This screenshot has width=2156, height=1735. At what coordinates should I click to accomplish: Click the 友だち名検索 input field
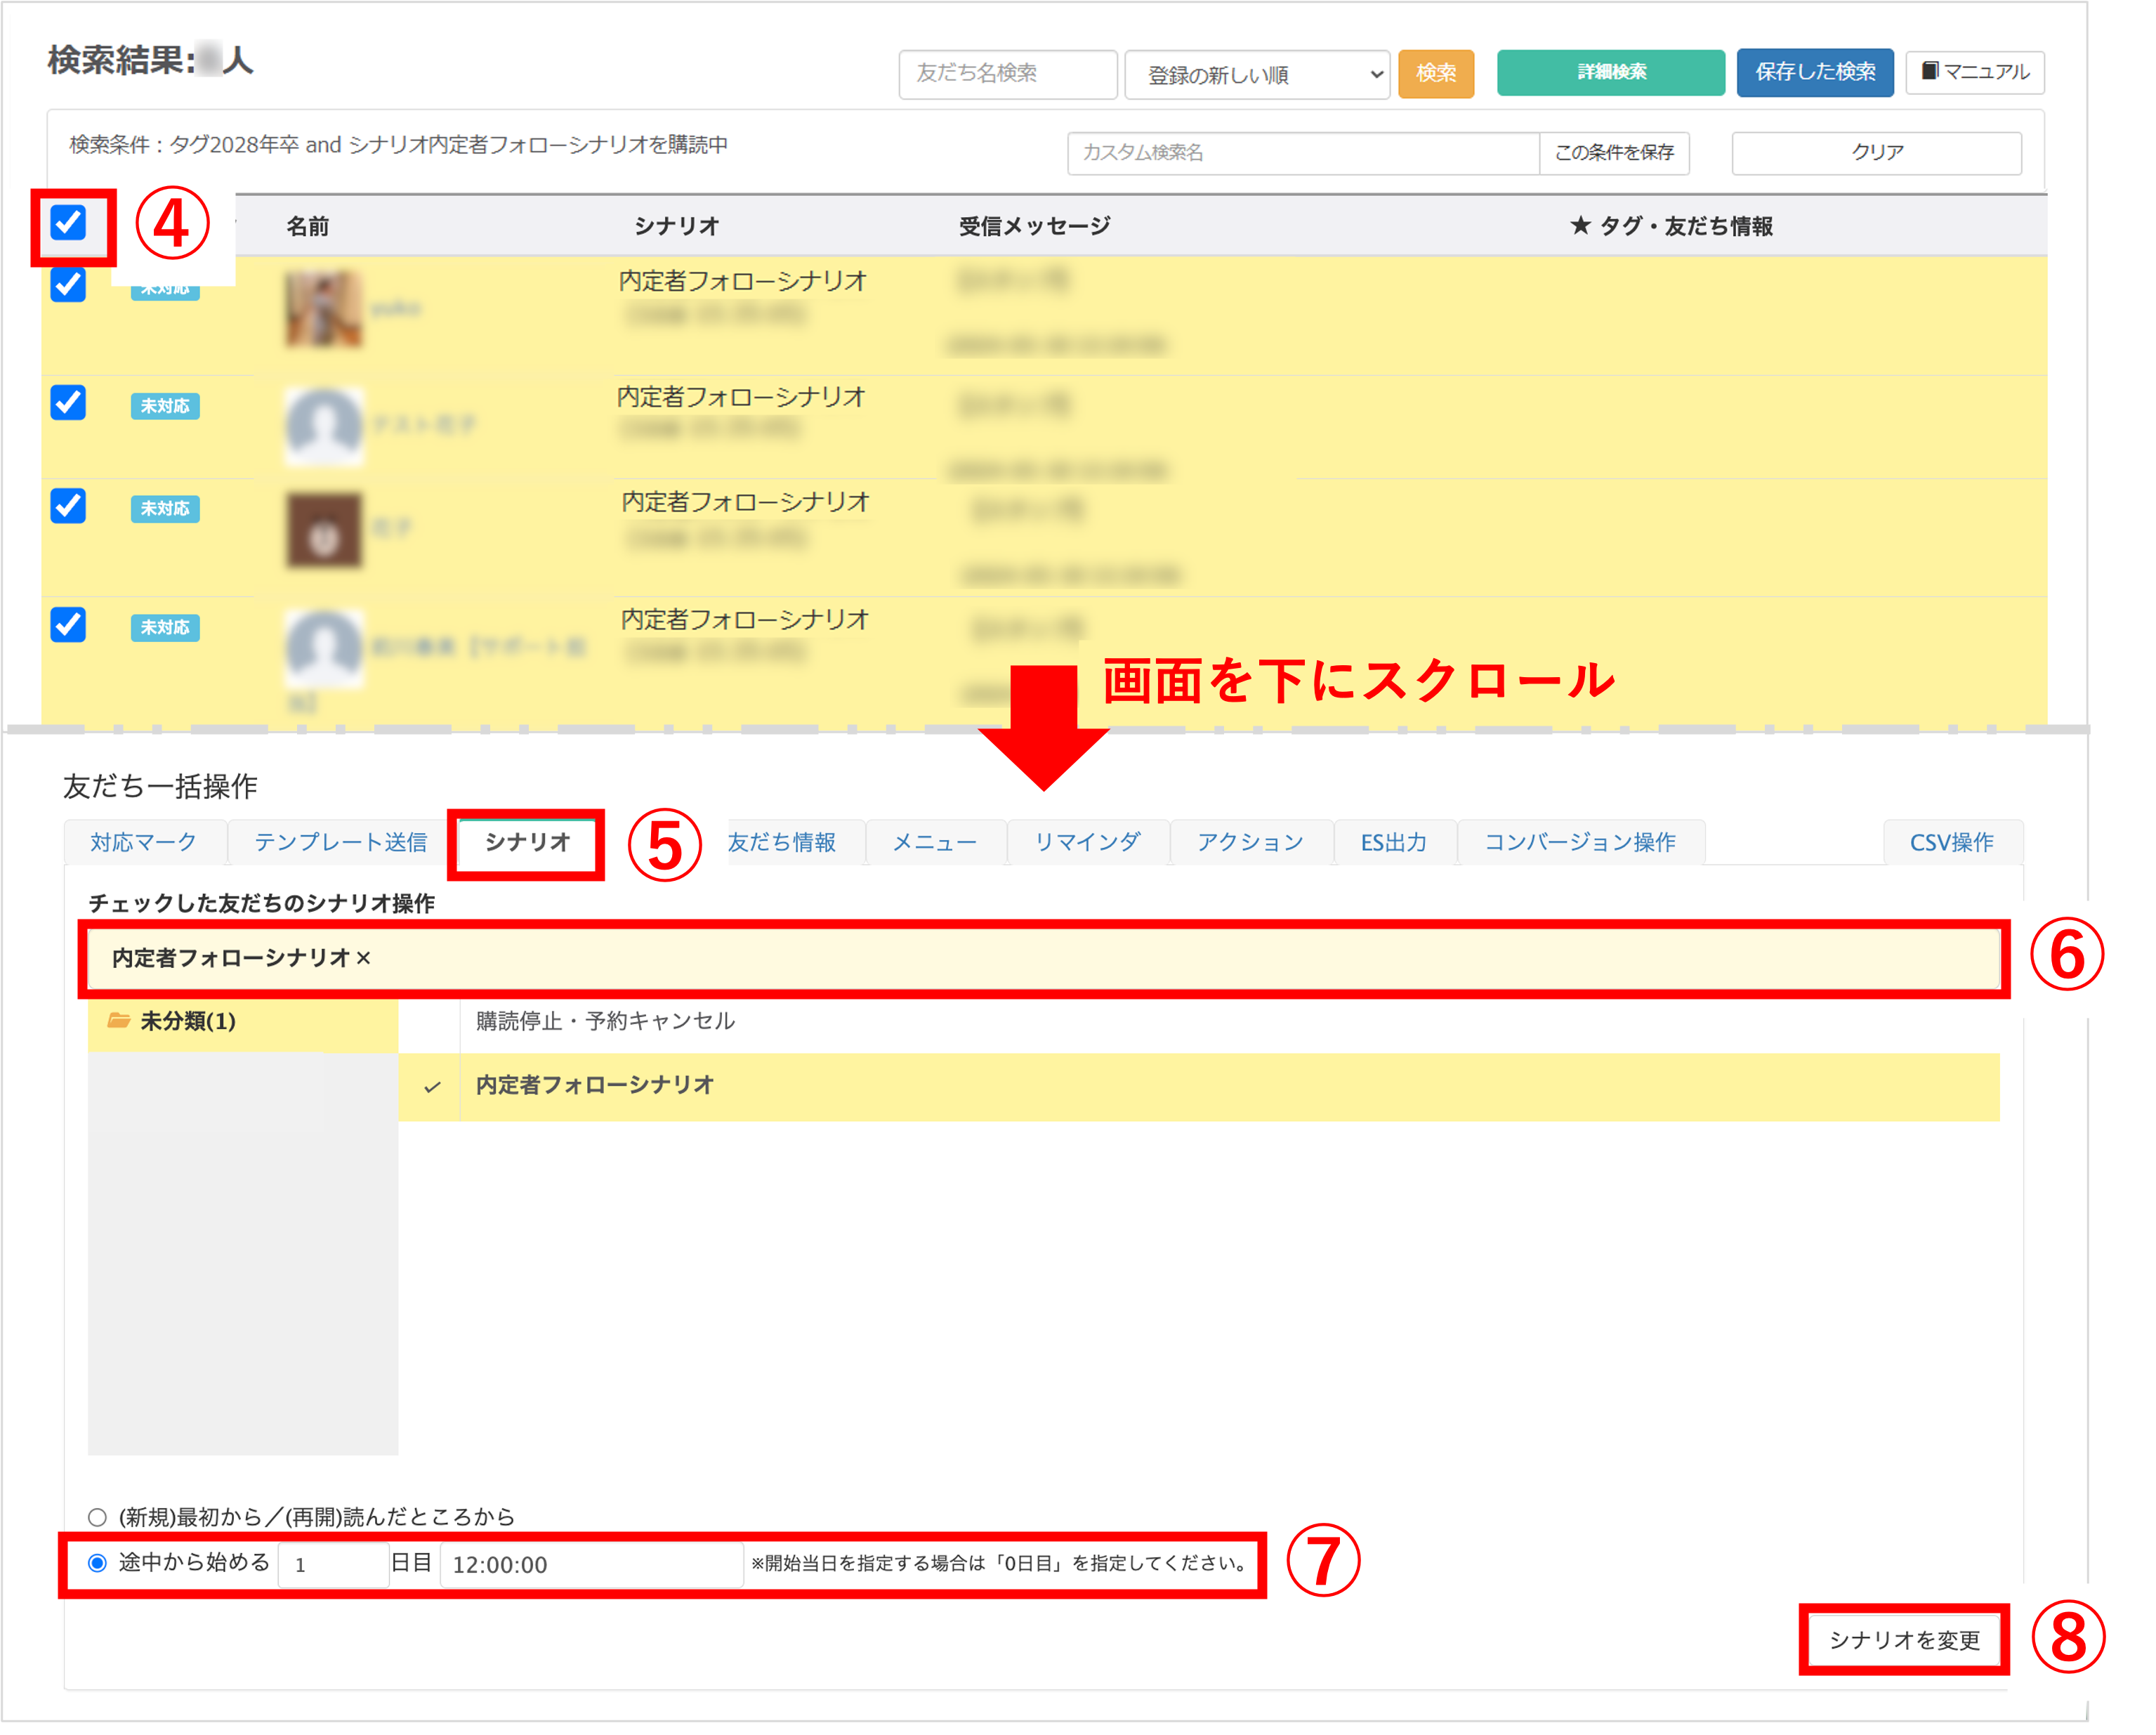(1007, 74)
